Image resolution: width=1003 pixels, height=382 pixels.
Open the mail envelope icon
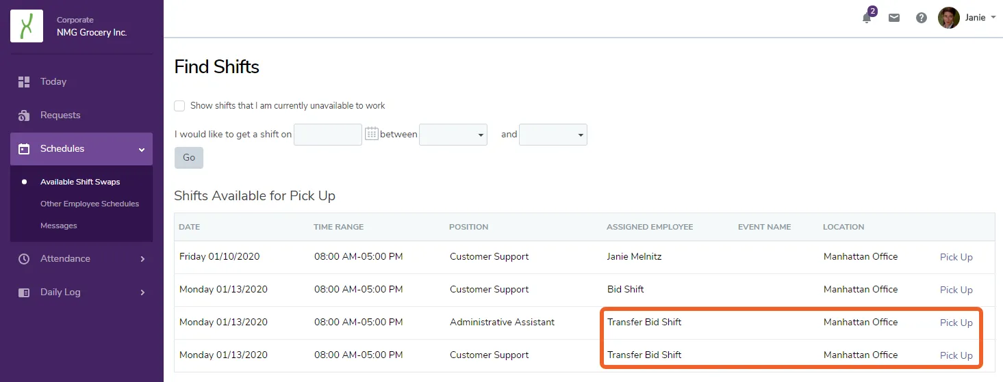[894, 18]
